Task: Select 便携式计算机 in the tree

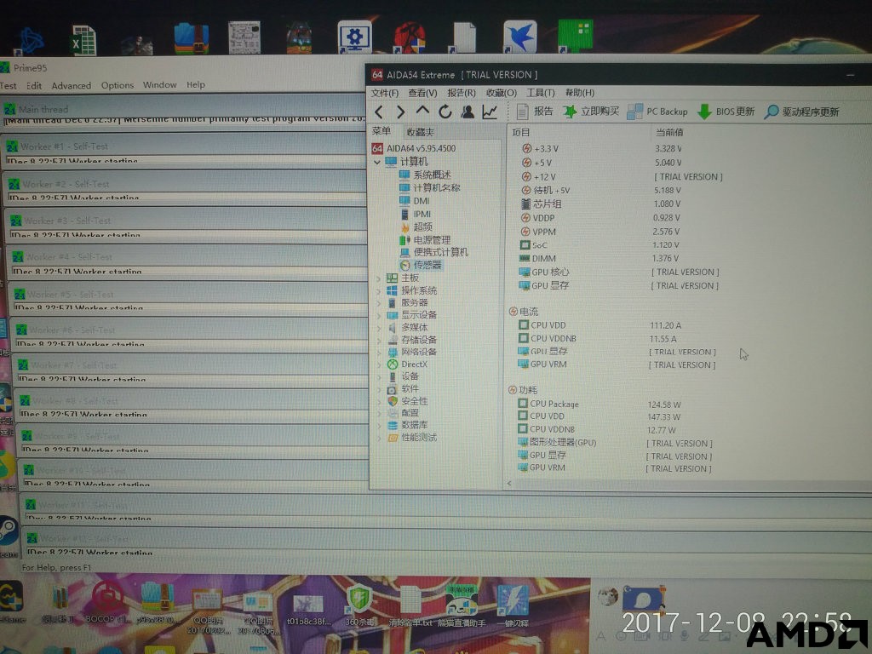Action: pos(433,252)
